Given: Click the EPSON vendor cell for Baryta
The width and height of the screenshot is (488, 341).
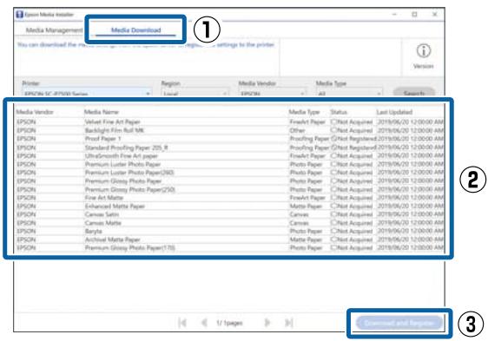Looking at the screenshot, I should [26, 231].
